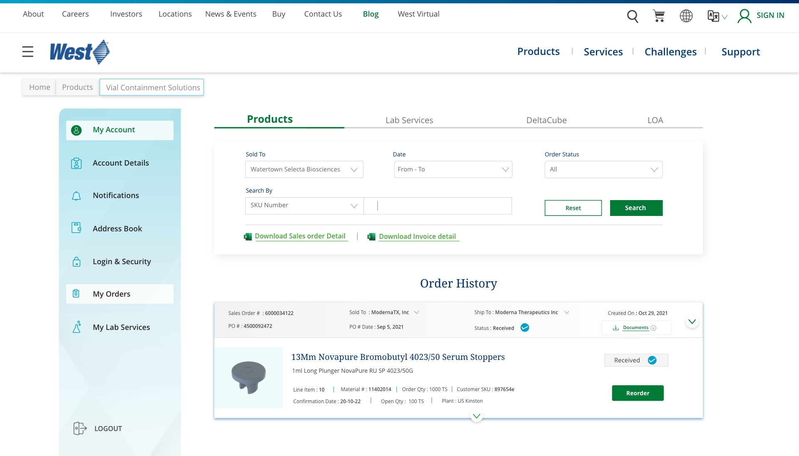Click the globe language icon
This screenshot has height=456, width=799.
(685, 16)
